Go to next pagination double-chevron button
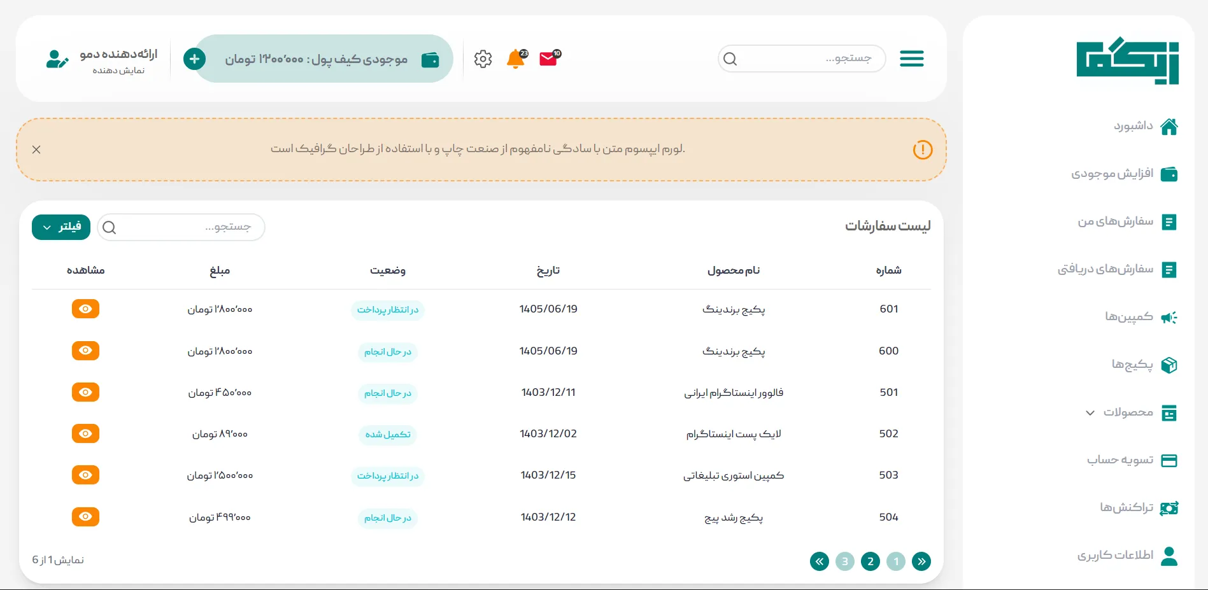Viewport: 1208px width, 590px height. 820,561
